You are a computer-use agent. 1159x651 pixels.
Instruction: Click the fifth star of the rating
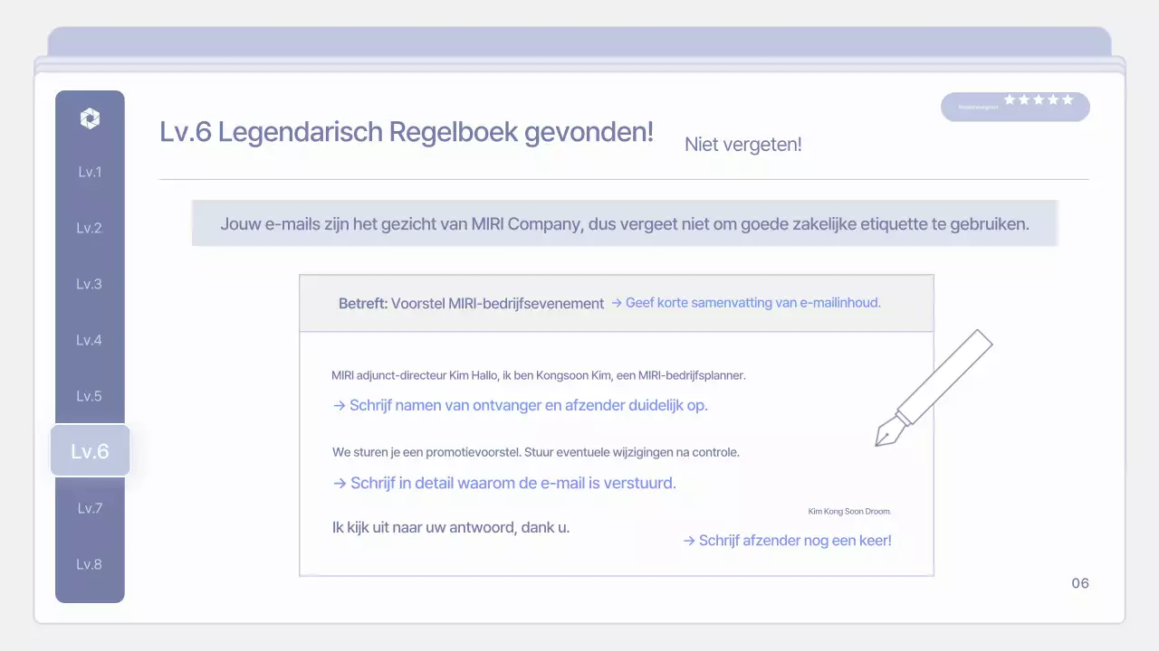1068,100
